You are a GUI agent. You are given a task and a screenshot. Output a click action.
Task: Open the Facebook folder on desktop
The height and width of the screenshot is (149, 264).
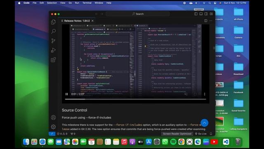[x=238, y=87]
